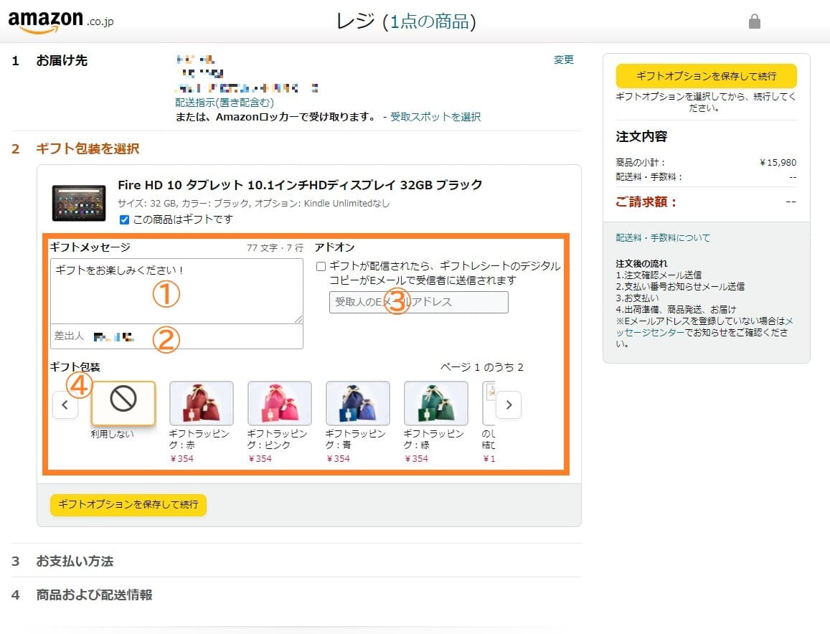Click 変更 to change delivery address
Screen dimensions: 830x634
pos(564,60)
